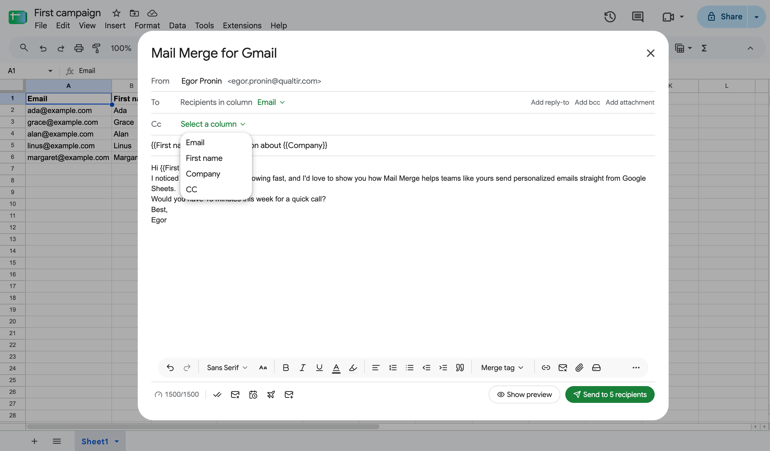Open the Email recipients column dropdown
The image size is (770, 451).
tap(271, 102)
